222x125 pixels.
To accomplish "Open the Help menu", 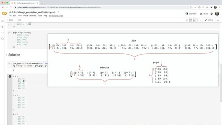I will tap(45, 16).
